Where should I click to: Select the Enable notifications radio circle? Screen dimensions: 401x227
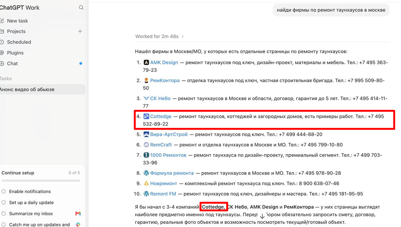[4, 191]
